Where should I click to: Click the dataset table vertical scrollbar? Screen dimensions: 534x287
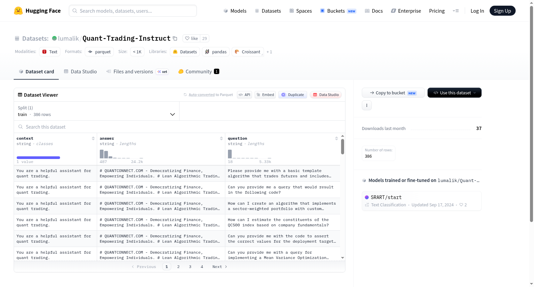(x=342, y=147)
